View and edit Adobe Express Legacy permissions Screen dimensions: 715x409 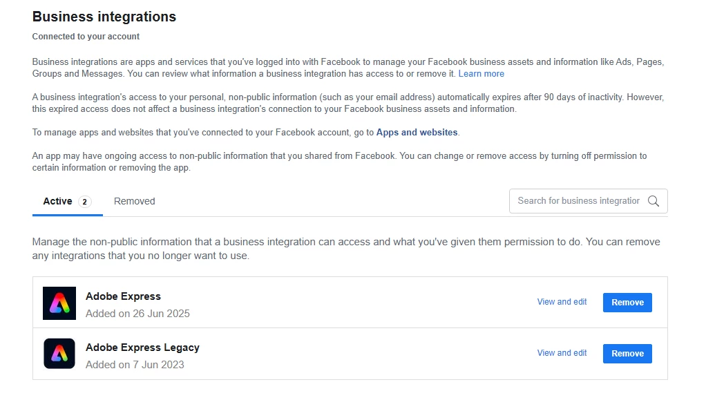[x=562, y=353]
